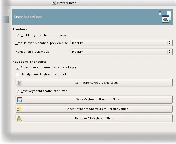Click the broom icon for removing all shortcuts
The width and height of the screenshot is (176, 144).
coord(20,119)
